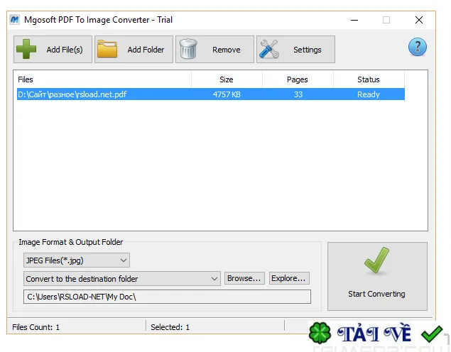Click the Selected: 1 status bar entry
Viewport: 451px width, 352px height.
click(170, 327)
